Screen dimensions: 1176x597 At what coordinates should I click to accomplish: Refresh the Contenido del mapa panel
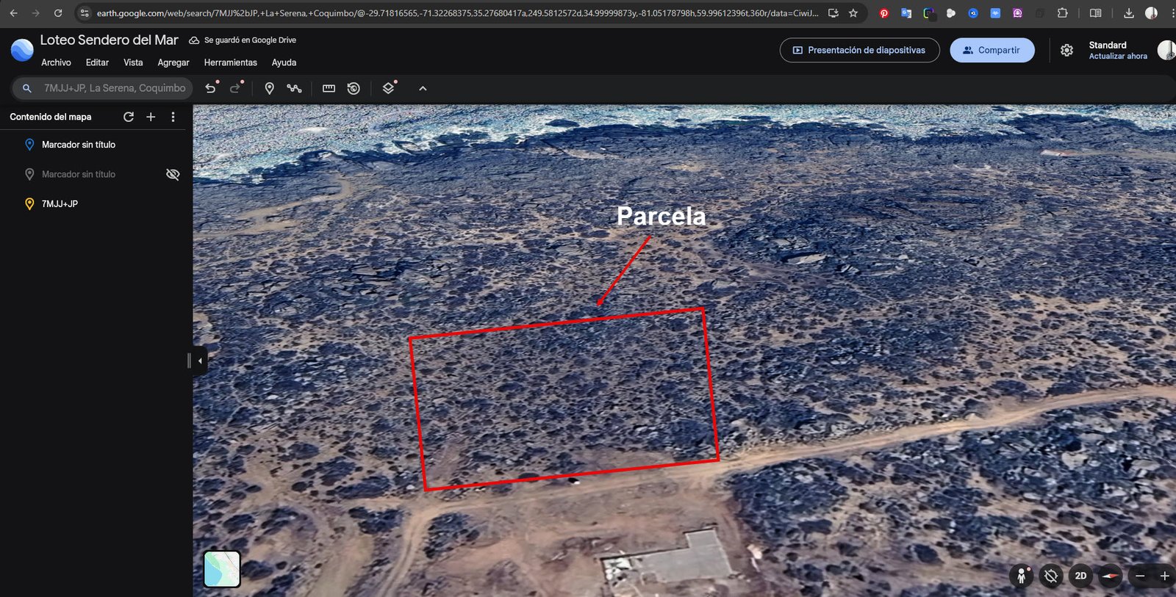click(129, 117)
